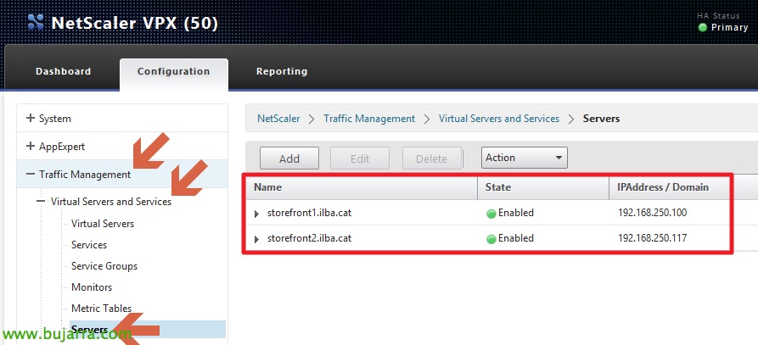This screenshot has width=758, height=345.
Task: Sort by IPAddress / Domain column header
Action: point(669,187)
